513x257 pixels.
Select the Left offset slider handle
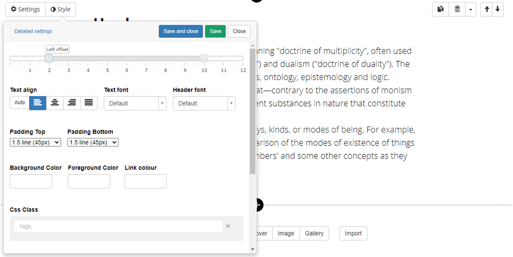49,58
